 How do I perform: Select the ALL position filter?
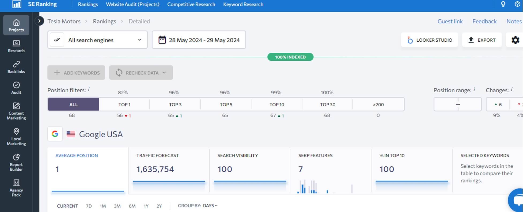coord(73,104)
